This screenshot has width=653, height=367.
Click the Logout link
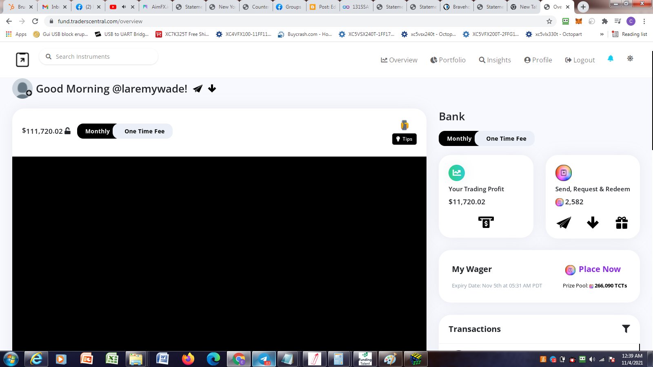click(580, 60)
